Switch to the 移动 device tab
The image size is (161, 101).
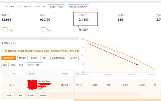[21, 65]
